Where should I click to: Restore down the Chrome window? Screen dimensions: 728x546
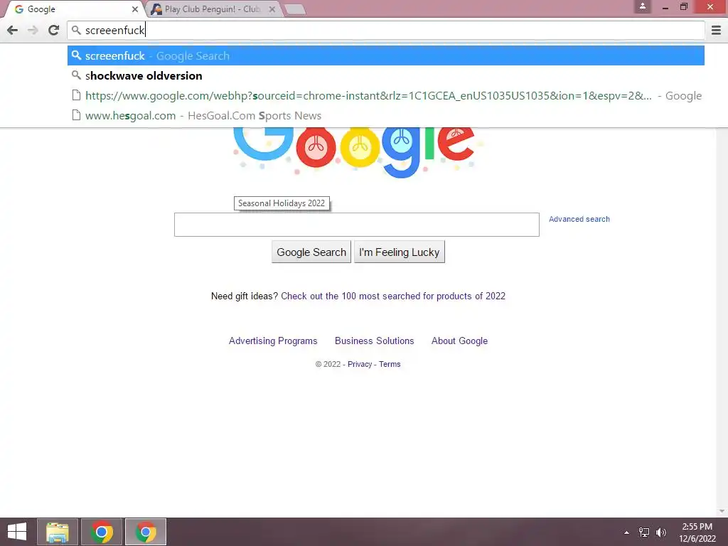pyautogui.click(x=684, y=7)
